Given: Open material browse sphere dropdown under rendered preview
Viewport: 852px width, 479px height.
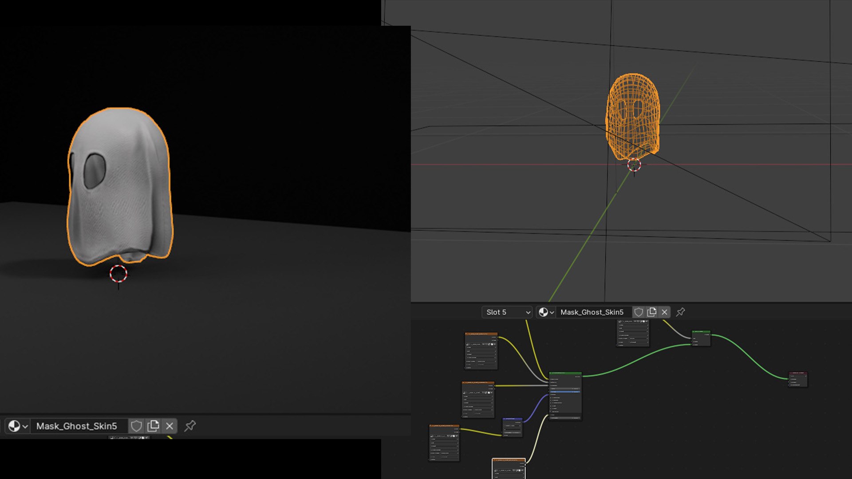Looking at the screenshot, I should coord(18,426).
